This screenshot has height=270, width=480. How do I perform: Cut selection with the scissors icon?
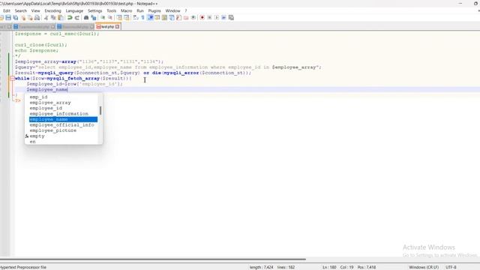pos(46,18)
